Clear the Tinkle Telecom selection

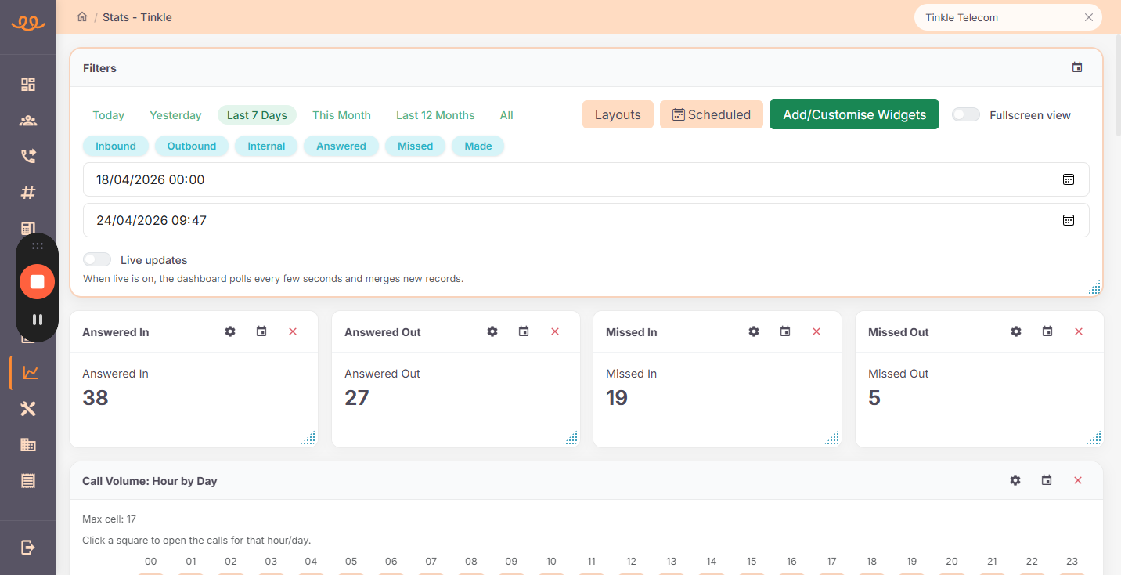pos(1088,17)
